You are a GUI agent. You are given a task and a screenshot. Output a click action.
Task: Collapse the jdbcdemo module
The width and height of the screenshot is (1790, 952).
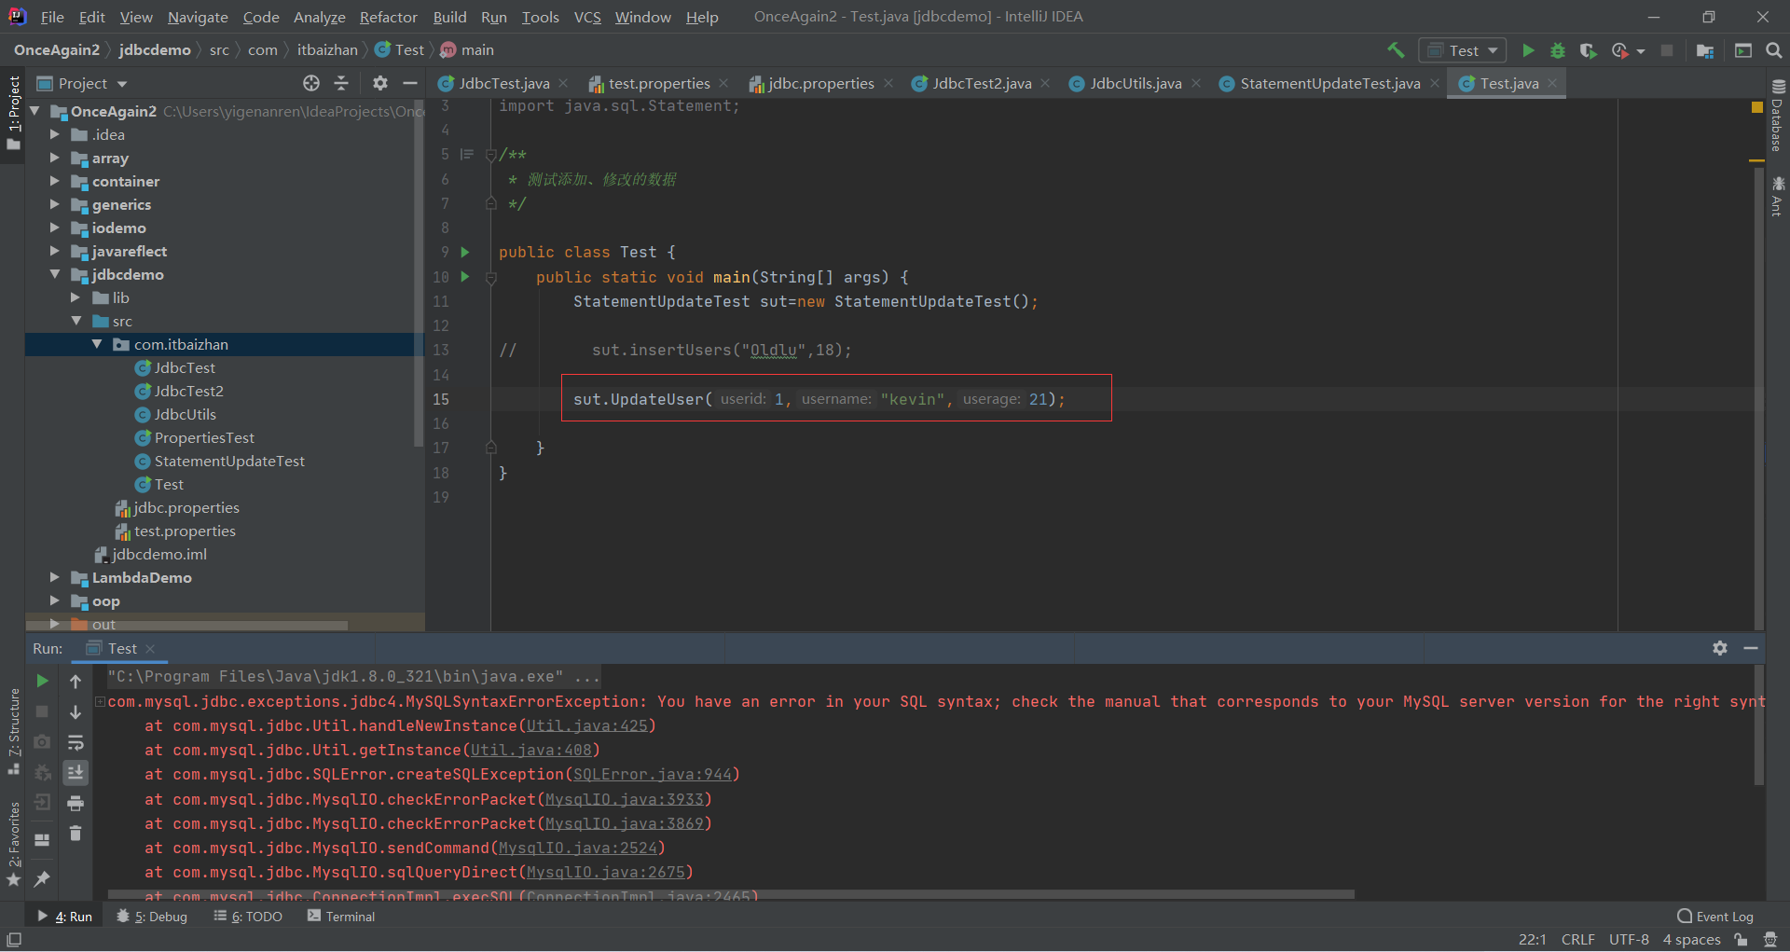point(54,274)
